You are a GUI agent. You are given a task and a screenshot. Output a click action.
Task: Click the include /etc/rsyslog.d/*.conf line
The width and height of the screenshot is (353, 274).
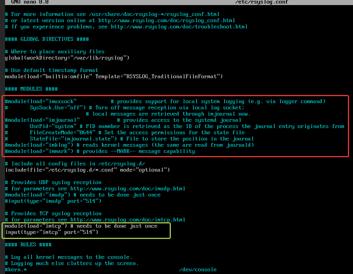click(x=87, y=170)
